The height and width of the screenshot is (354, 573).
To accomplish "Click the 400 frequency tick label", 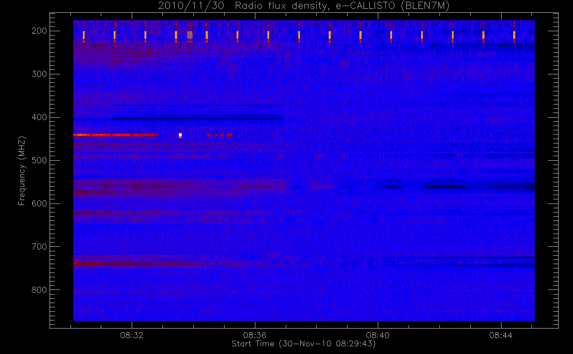I will point(39,117).
